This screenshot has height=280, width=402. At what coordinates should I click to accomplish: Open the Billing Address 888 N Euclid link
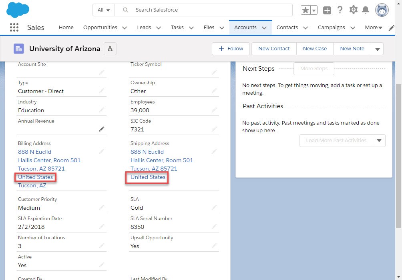point(34,152)
